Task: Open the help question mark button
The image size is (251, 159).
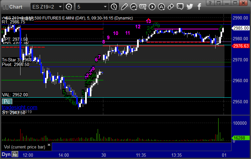Action: click(x=210, y=3)
